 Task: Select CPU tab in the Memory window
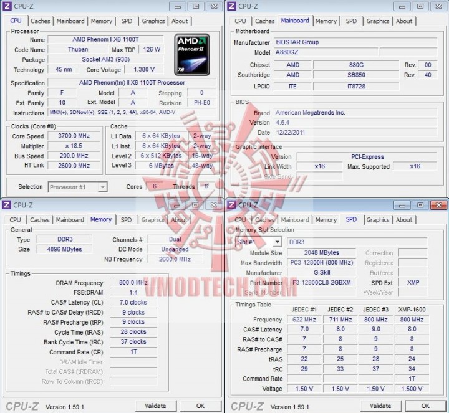(15, 220)
